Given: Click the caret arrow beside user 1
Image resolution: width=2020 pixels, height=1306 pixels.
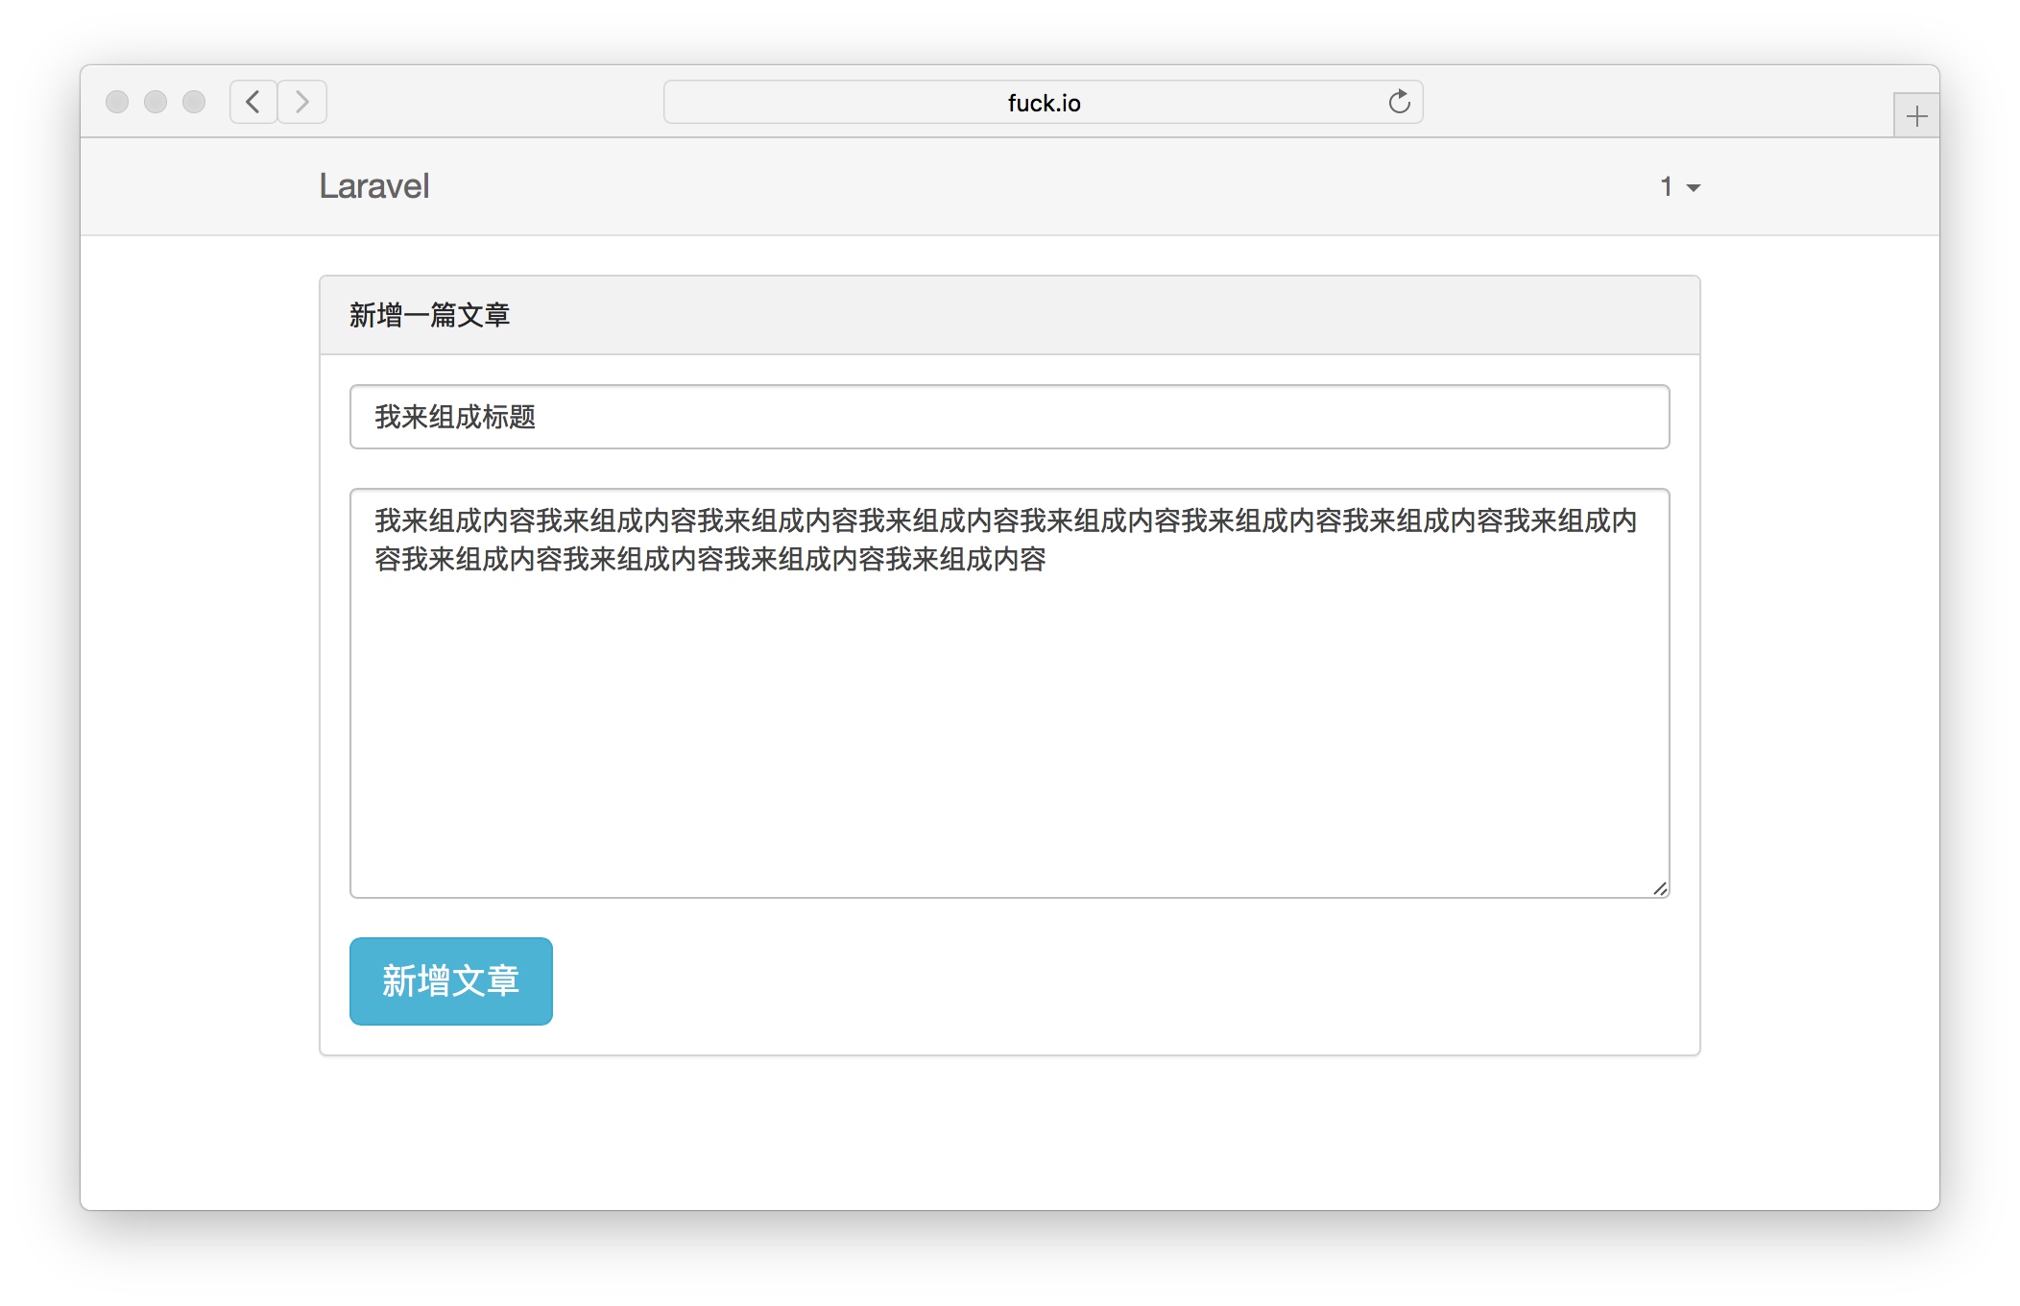Looking at the screenshot, I should coord(1694,188).
